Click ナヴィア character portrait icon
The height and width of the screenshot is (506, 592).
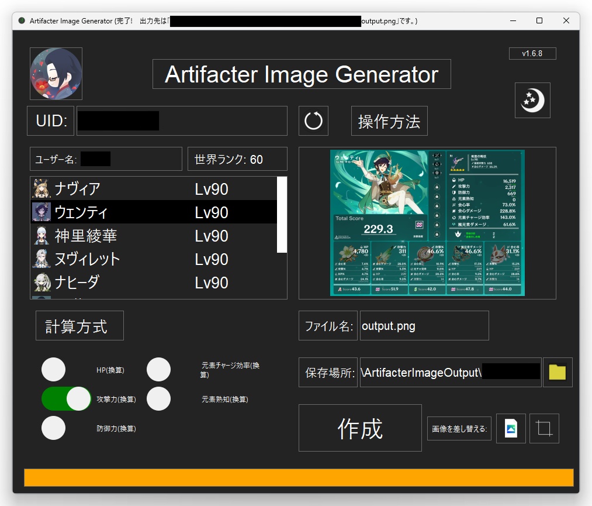tap(41, 188)
